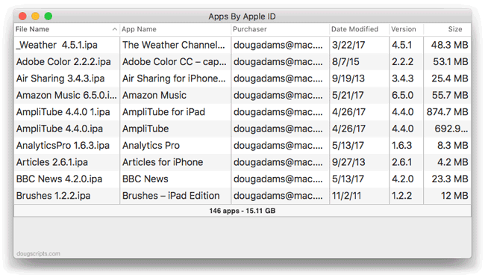Click BBC News app name cell

click(x=175, y=179)
